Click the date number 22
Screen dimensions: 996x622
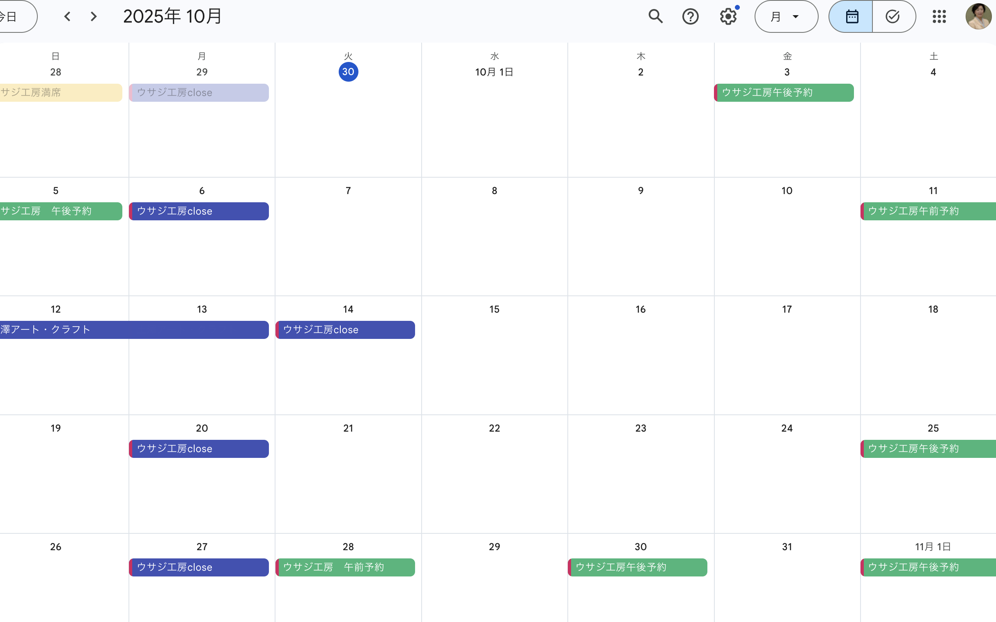[x=494, y=428]
